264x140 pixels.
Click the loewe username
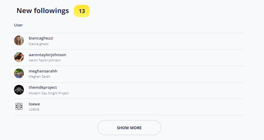click(34, 104)
